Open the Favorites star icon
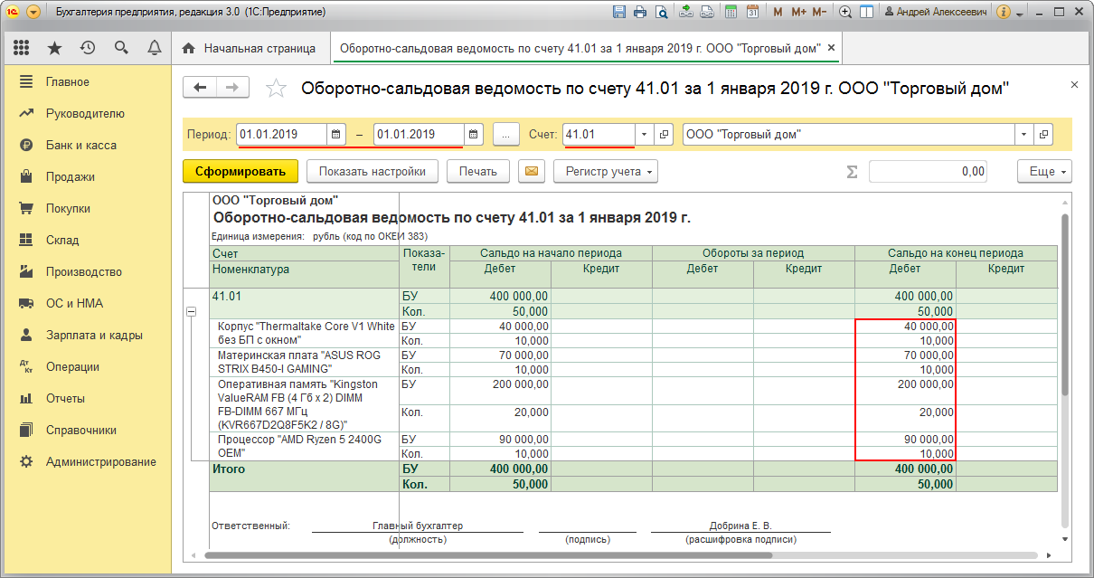The image size is (1094, 578). [x=54, y=48]
